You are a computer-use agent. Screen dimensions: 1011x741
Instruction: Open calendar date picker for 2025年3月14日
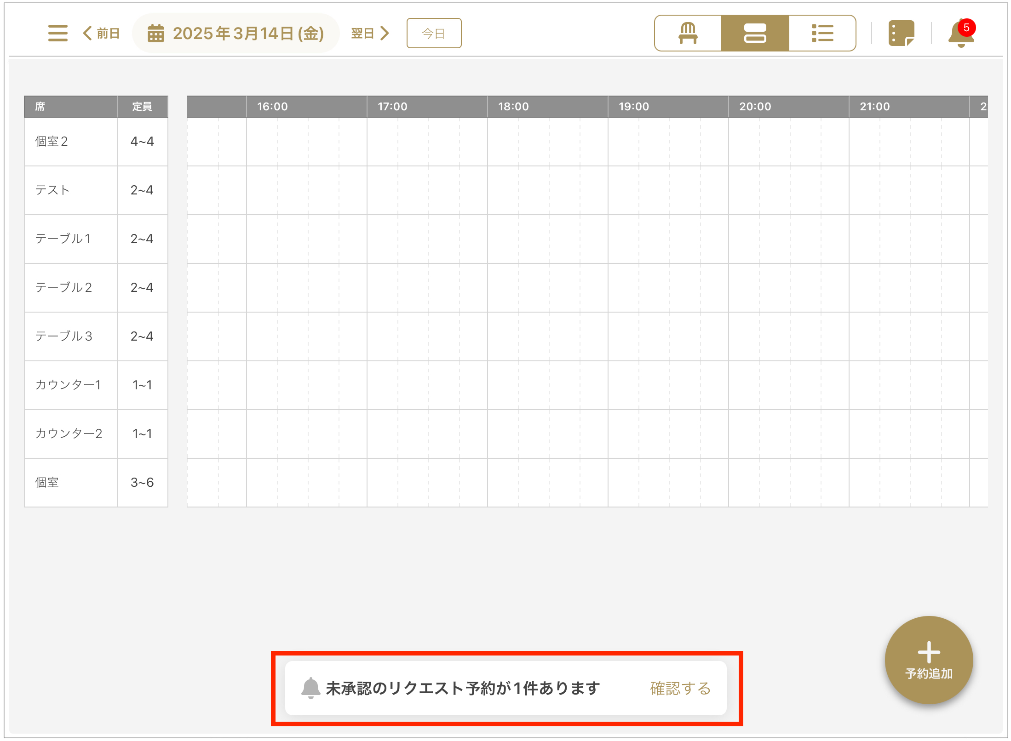236,33
